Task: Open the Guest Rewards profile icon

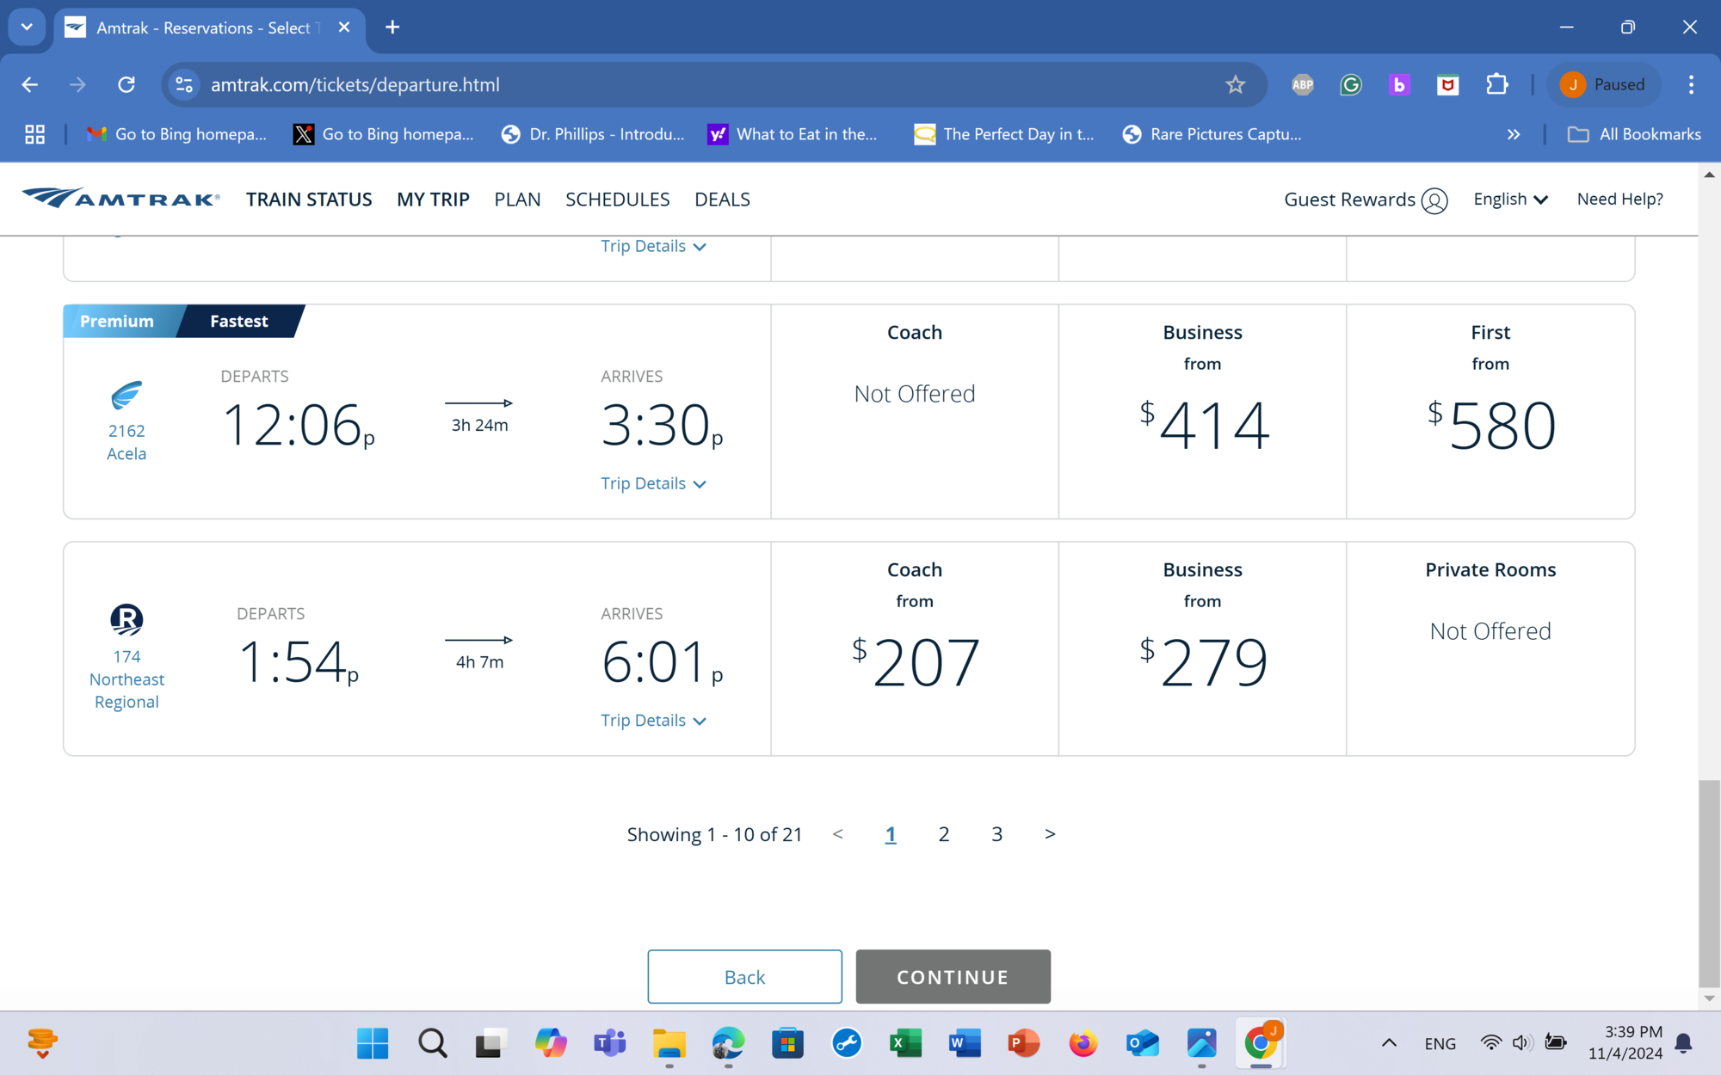Action: 1434,200
